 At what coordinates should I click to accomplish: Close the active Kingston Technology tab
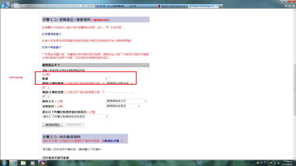pyautogui.click(x=217, y=6)
